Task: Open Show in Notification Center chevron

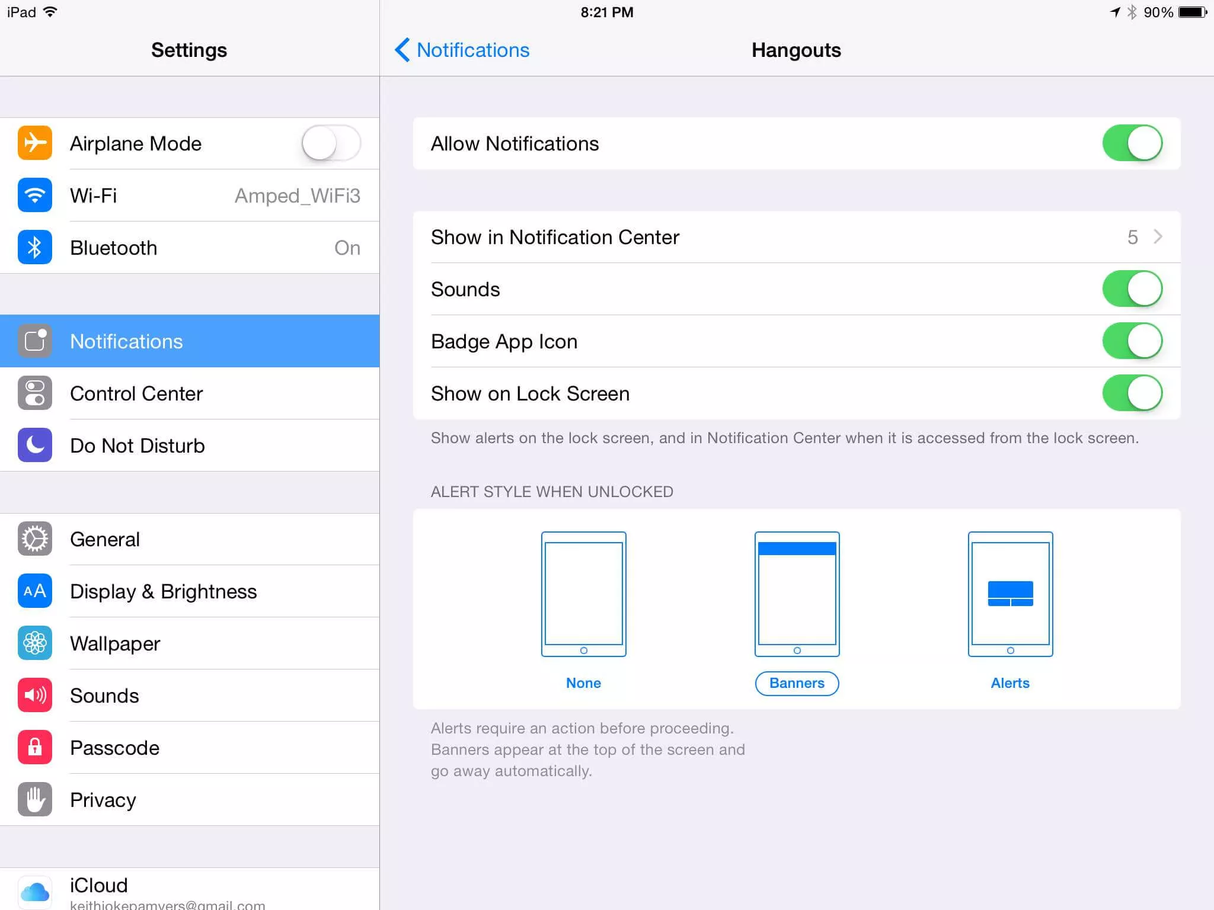Action: [x=1157, y=237]
